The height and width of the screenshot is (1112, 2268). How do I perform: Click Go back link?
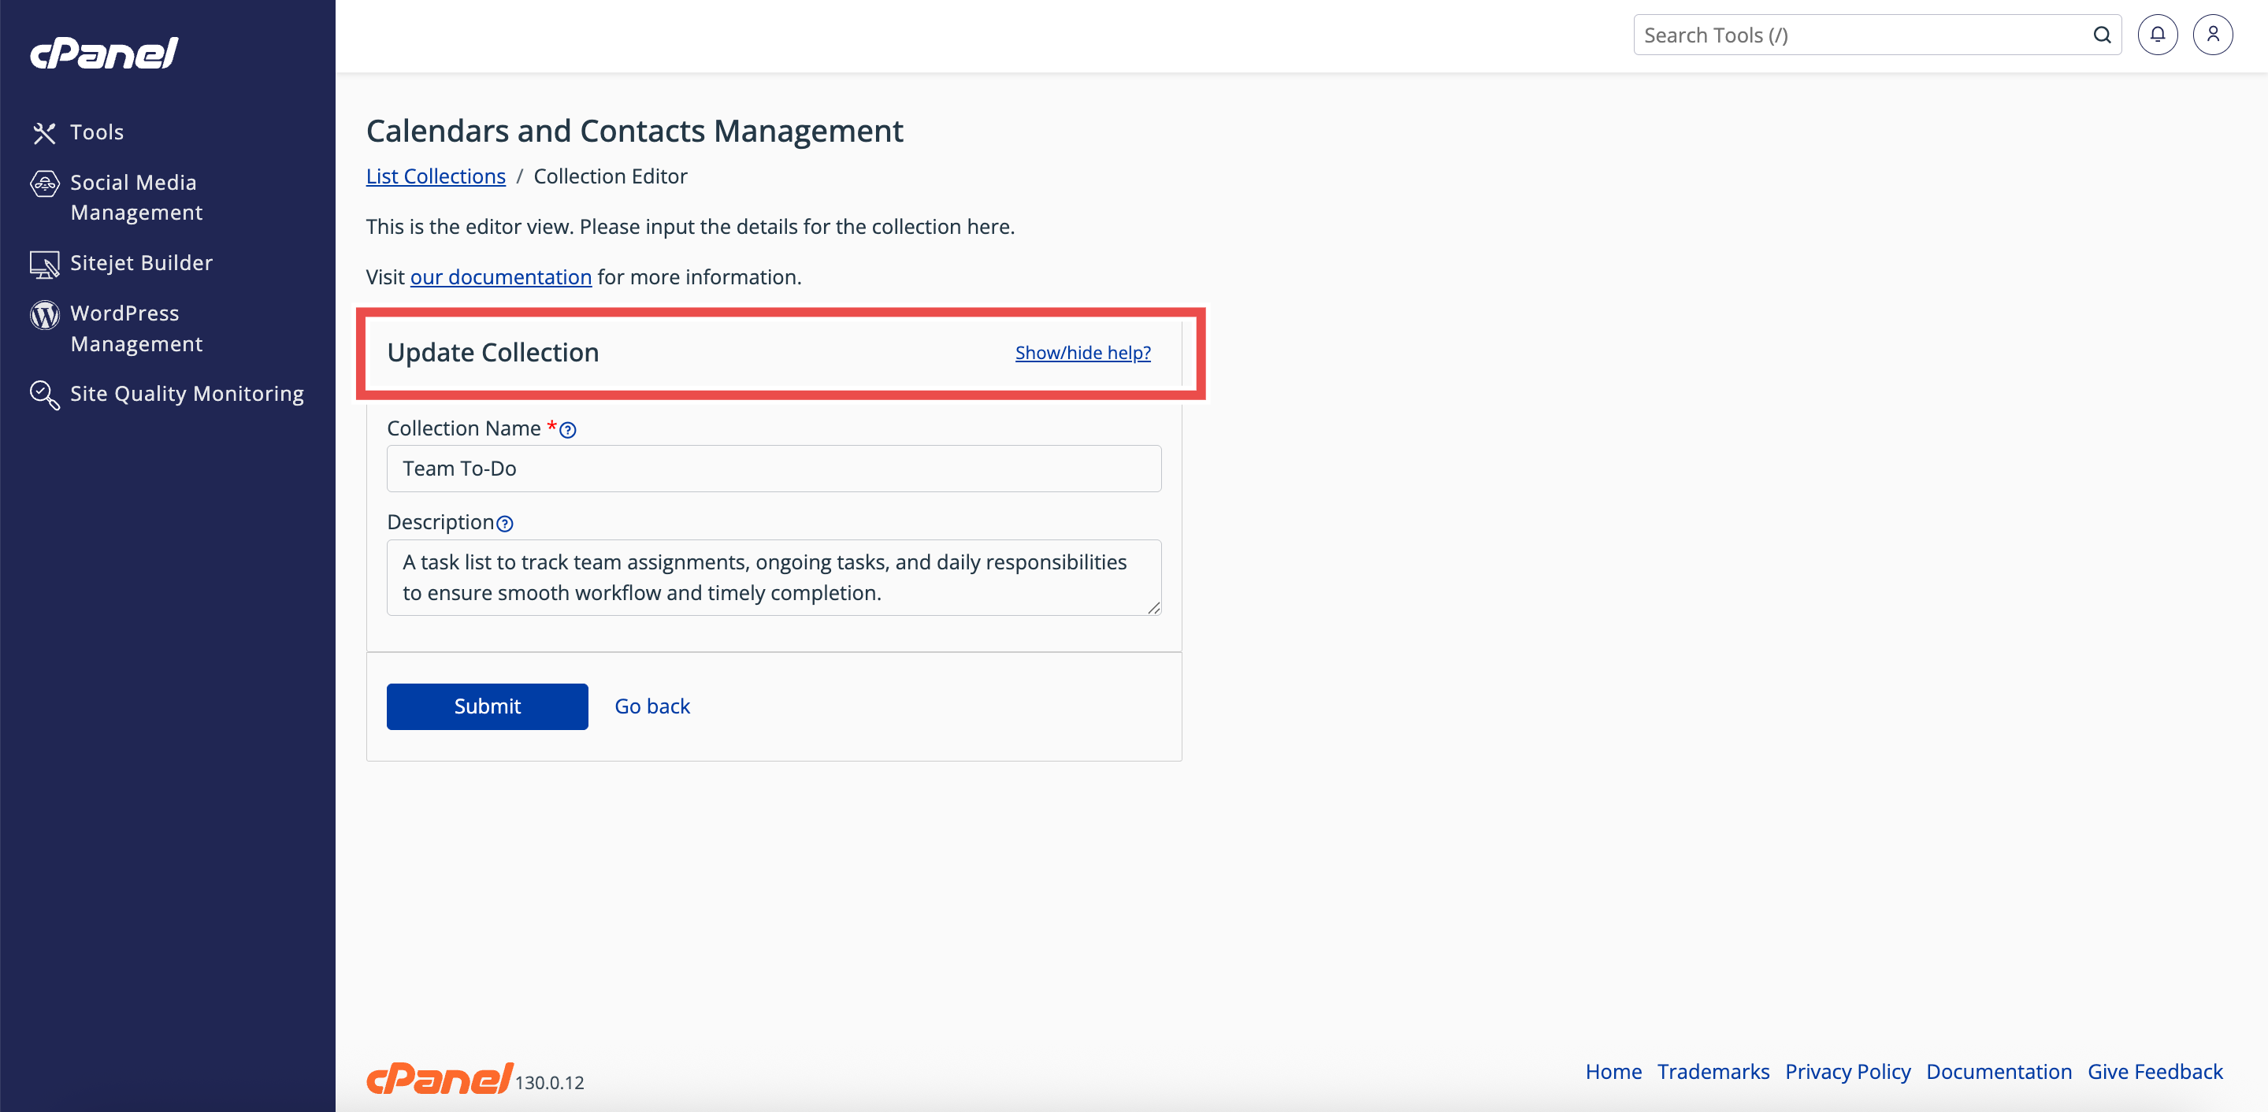point(651,706)
